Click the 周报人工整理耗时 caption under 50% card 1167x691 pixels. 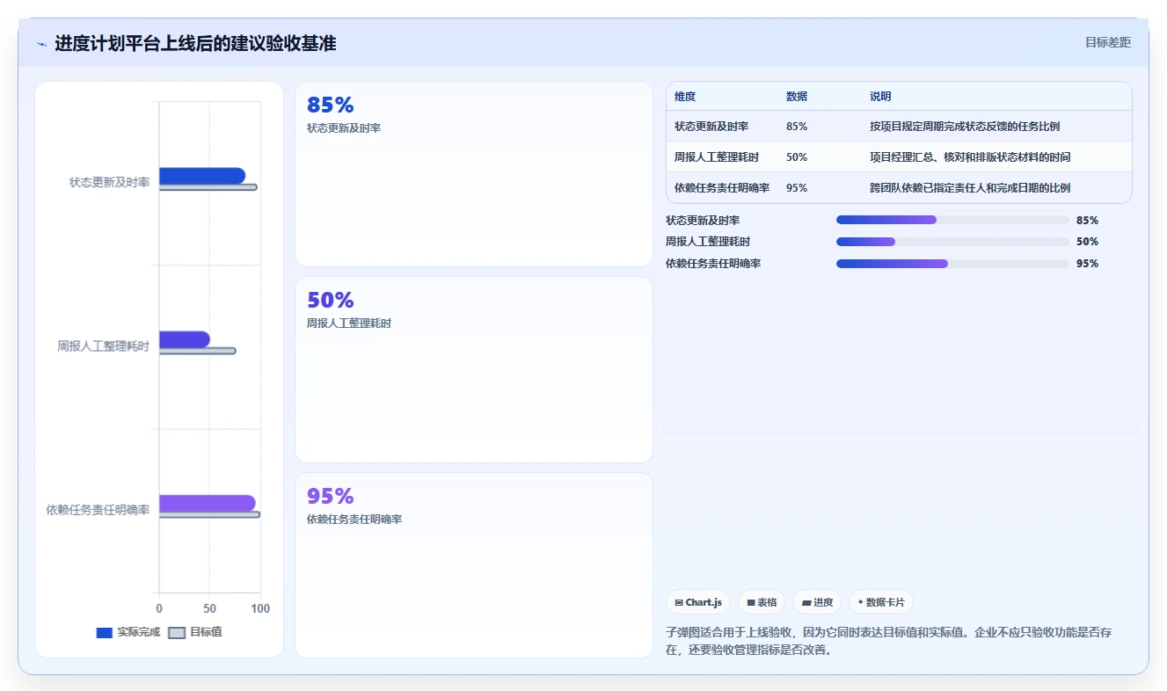(x=349, y=324)
